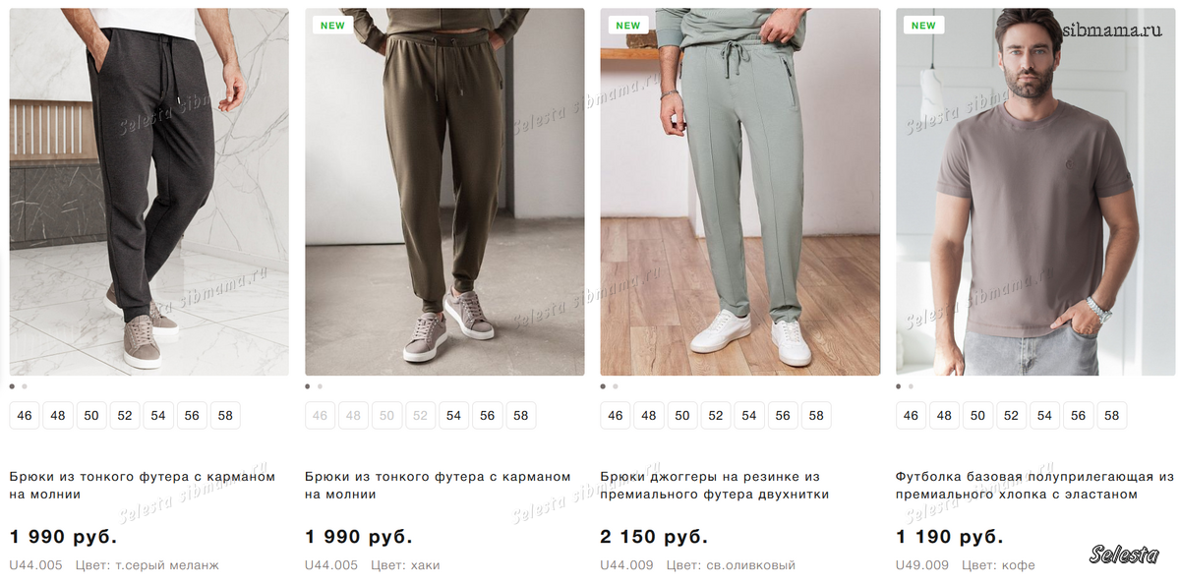
Task: Open the dark grey melange trousers photo
Action: pyautogui.click(x=148, y=192)
